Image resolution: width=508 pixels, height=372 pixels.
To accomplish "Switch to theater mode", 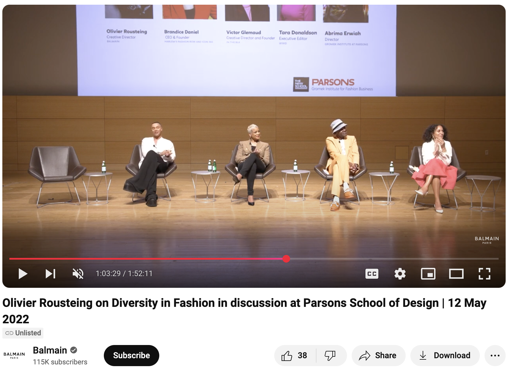I will point(456,274).
